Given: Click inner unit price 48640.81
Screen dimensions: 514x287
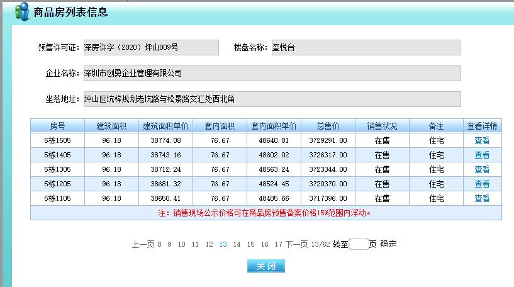Looking at the screenshot, I should coord(274,140).
